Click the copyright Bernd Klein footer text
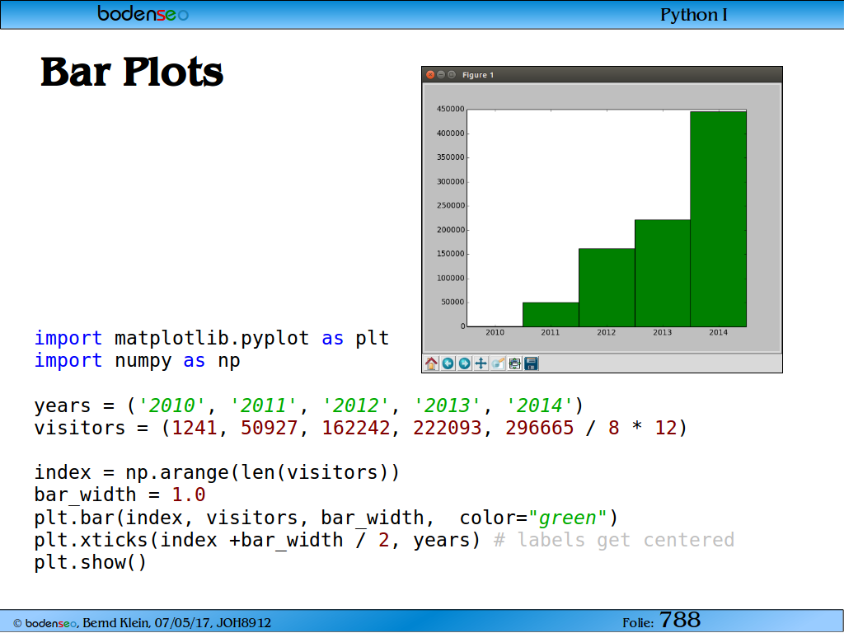 click(142, 623)
